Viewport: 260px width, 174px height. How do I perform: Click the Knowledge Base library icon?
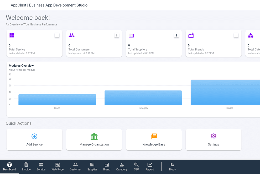coord(154,137)
